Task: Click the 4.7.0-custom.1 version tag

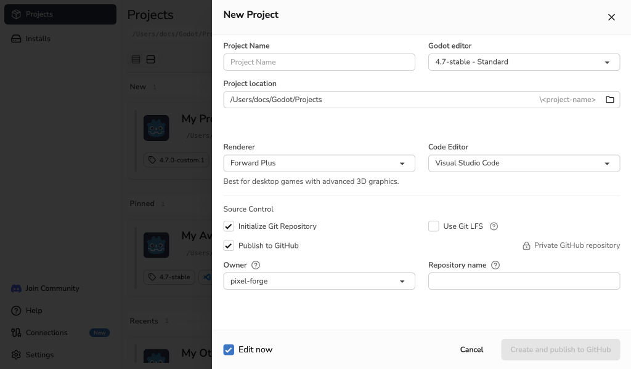Action: click(x=176, y=160)
